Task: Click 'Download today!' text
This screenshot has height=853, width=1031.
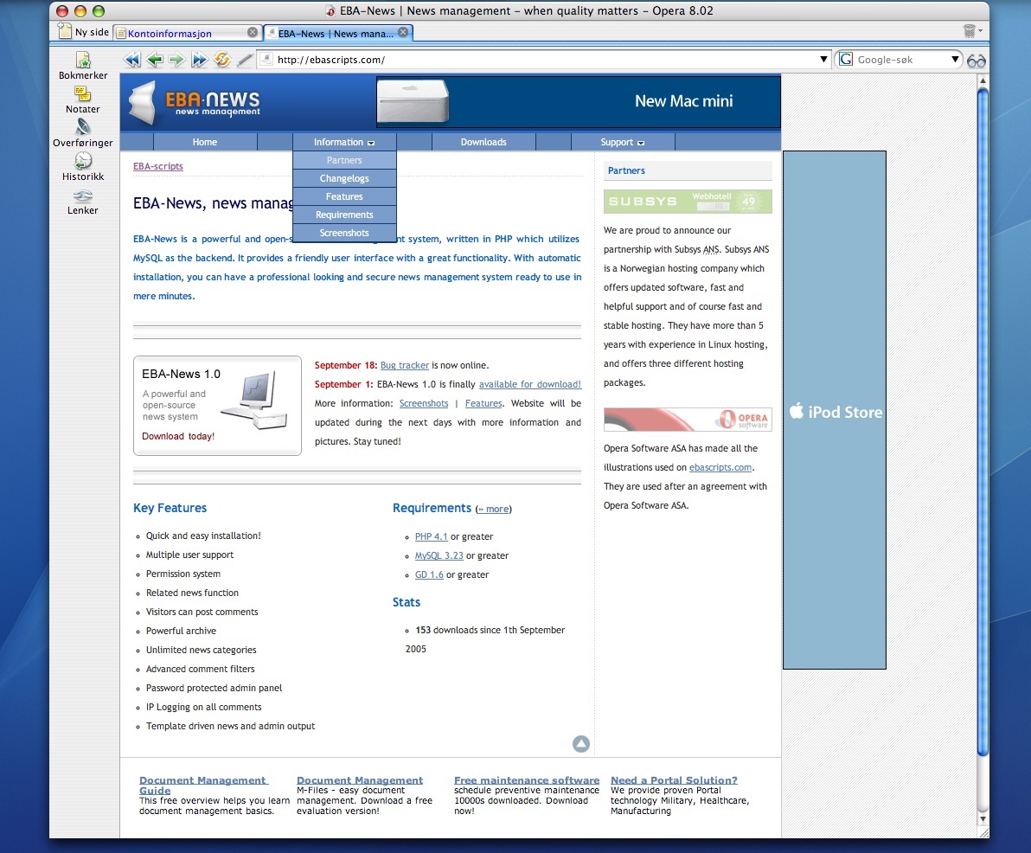Action: (178, 436)
